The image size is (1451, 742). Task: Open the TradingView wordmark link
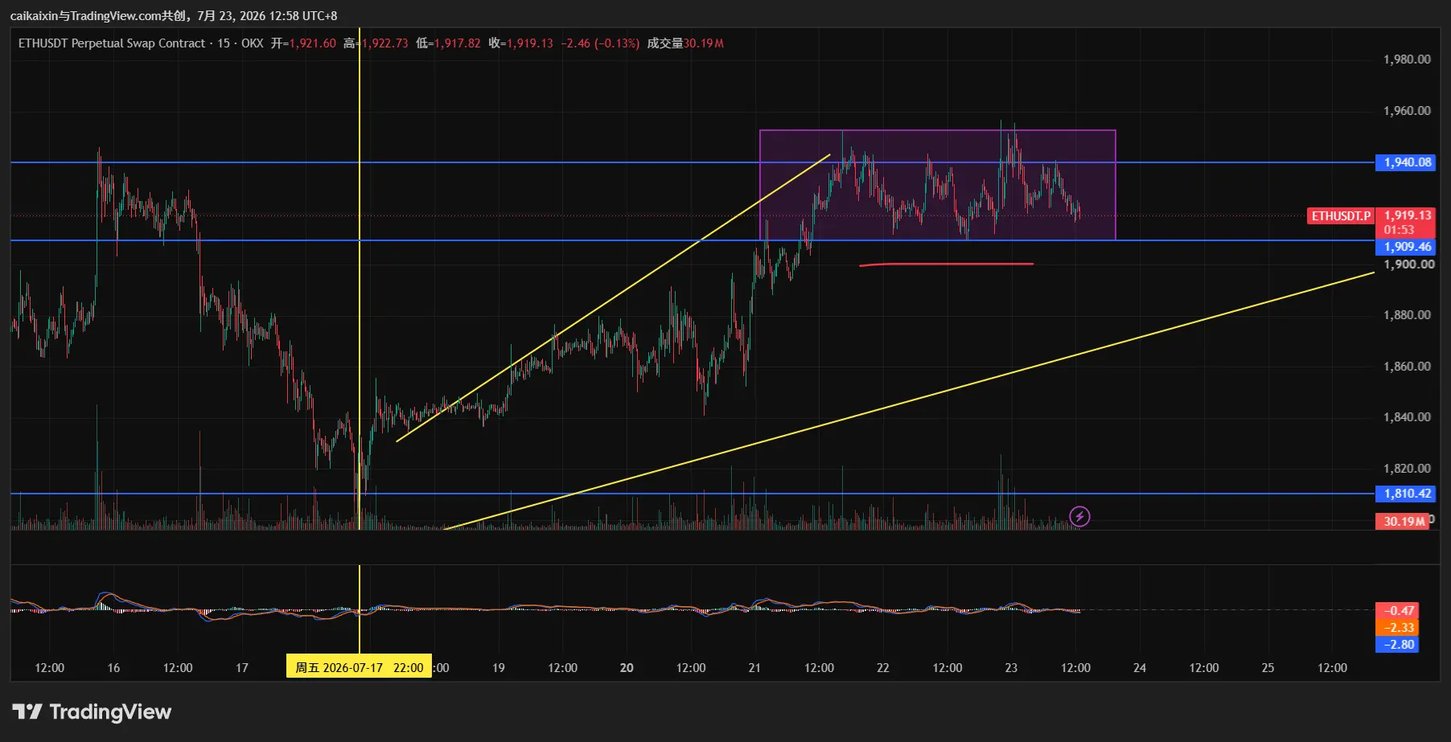tap(110, 711)
